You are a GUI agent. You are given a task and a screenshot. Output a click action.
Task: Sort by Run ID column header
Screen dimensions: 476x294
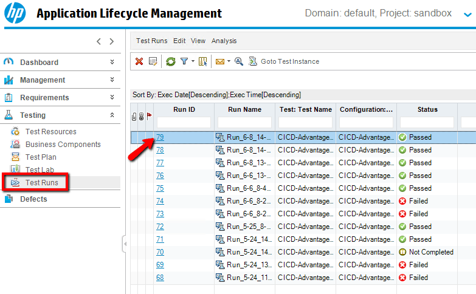click(x=184, y=109)
